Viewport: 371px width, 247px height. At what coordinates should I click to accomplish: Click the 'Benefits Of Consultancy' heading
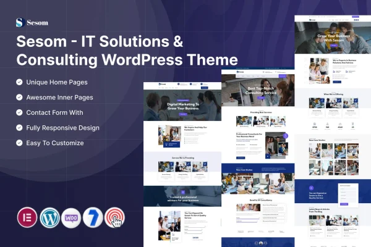pos(261,200)
